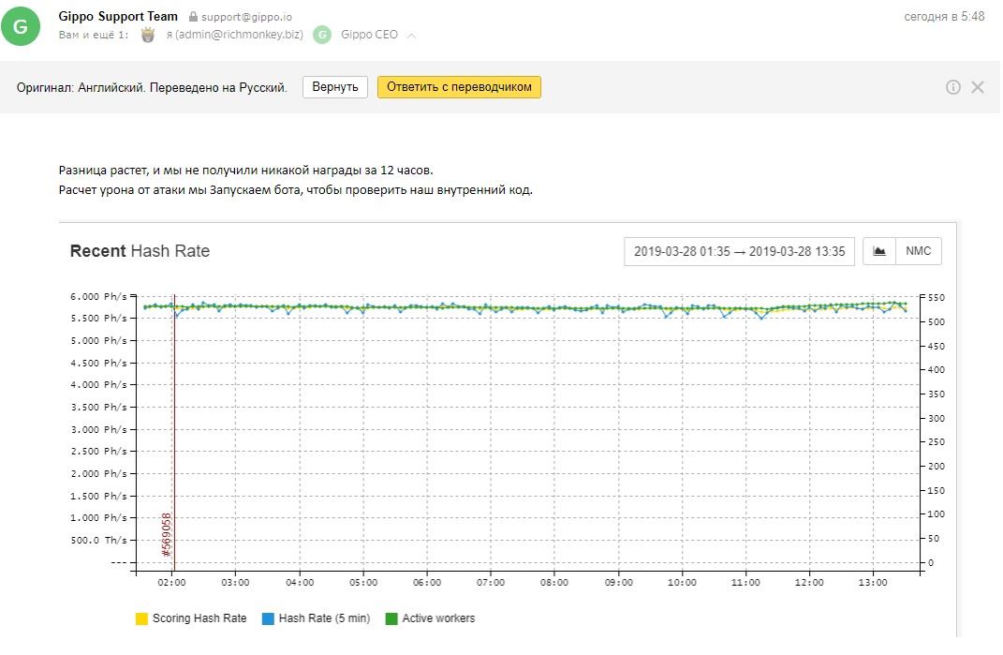Click the 13:00 time axis label
The height and width of the screenshot is (655, 1003).
873,583
